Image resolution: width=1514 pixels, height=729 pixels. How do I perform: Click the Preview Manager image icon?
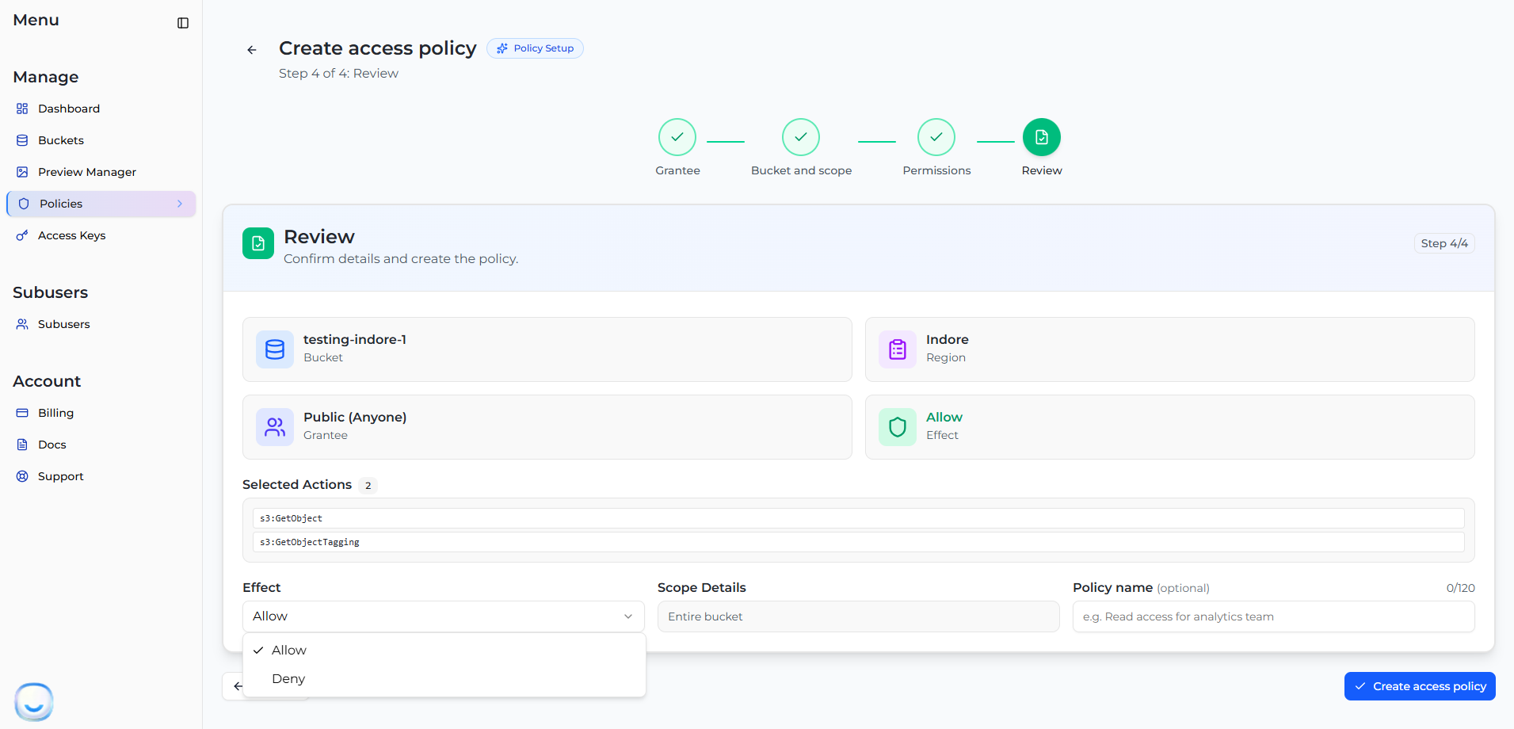click(22, 172)
